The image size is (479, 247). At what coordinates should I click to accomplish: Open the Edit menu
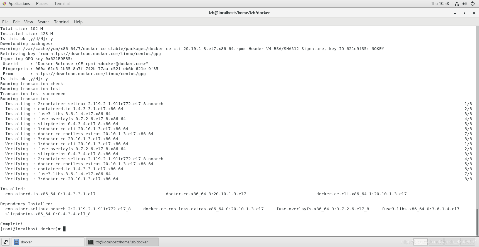(x=16, y=22)
